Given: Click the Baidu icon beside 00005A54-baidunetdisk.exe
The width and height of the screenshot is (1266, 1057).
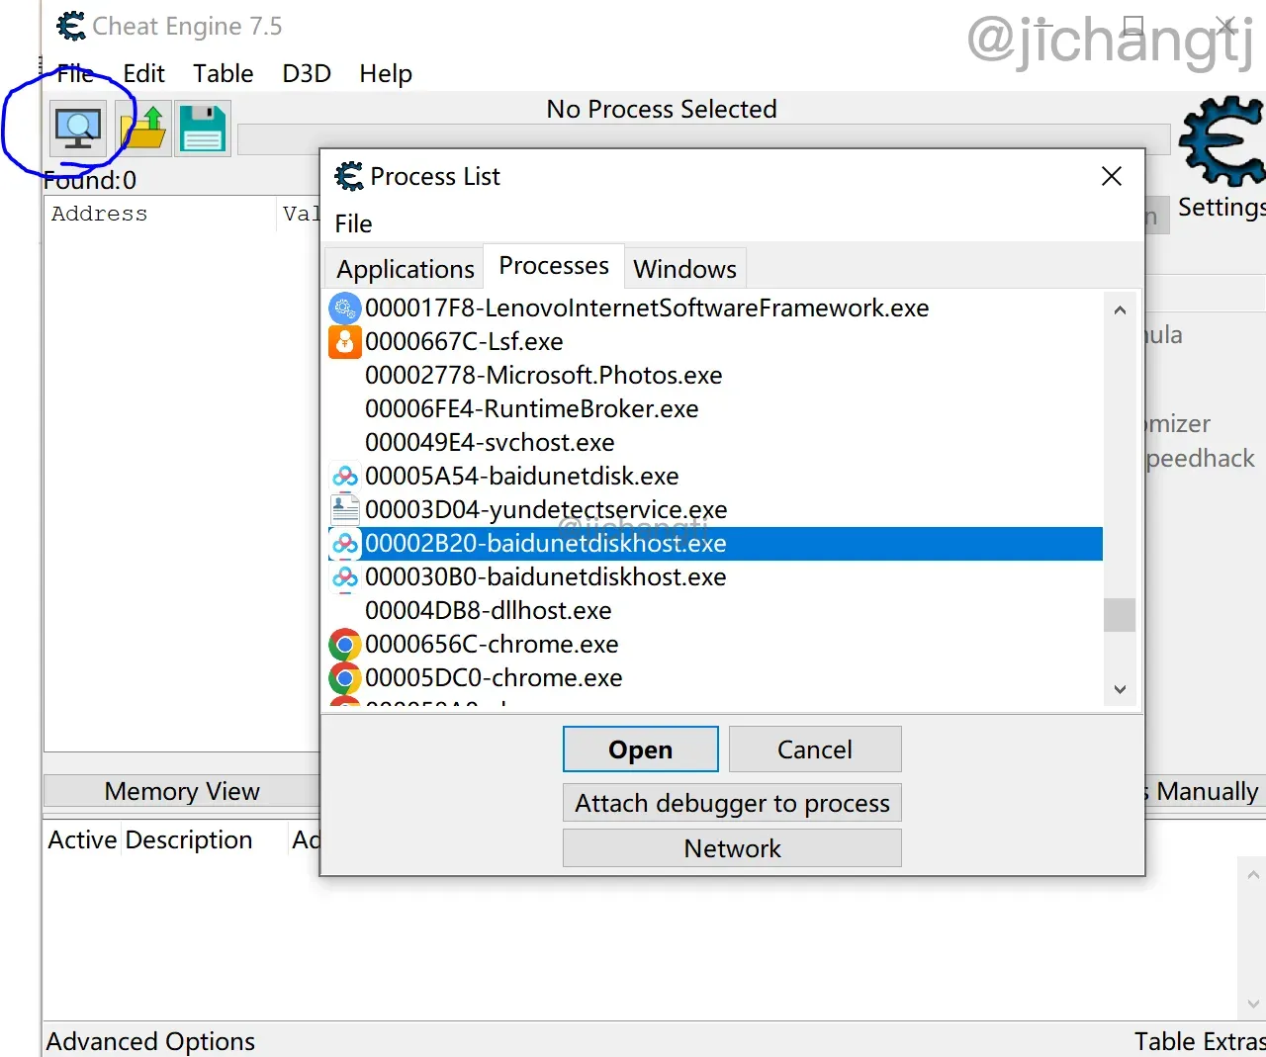Looking at the screenshot, I should point(344,476).
